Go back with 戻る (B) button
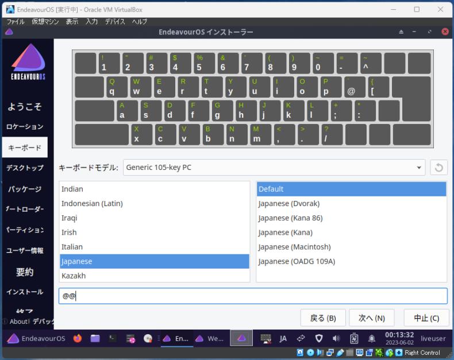Viewport: 454px width, 360px height. coord(323,318)
